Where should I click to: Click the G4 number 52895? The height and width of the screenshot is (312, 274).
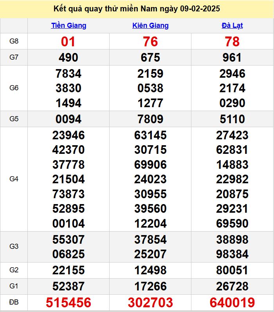[68, 209]
